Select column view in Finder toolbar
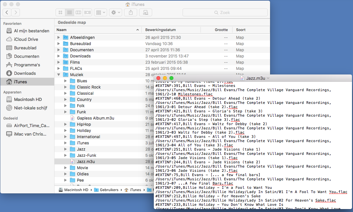The width and height of the screenshot is (353, 212). [x=78, y=12]
